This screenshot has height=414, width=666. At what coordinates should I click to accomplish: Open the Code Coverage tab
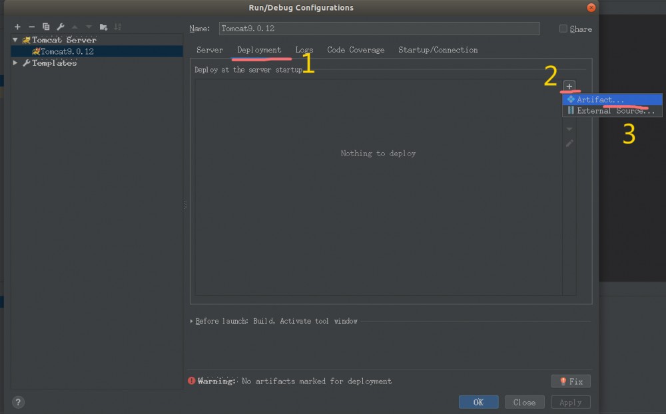click(356, 49)
